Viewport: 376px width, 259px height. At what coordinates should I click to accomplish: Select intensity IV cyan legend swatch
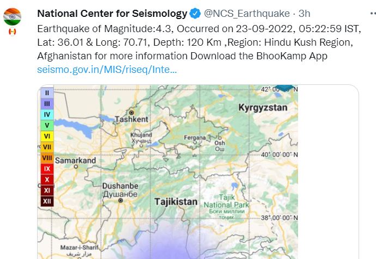47,114
